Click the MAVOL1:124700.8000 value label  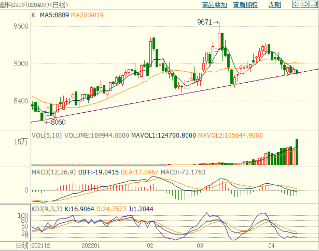tap(163, 135)
